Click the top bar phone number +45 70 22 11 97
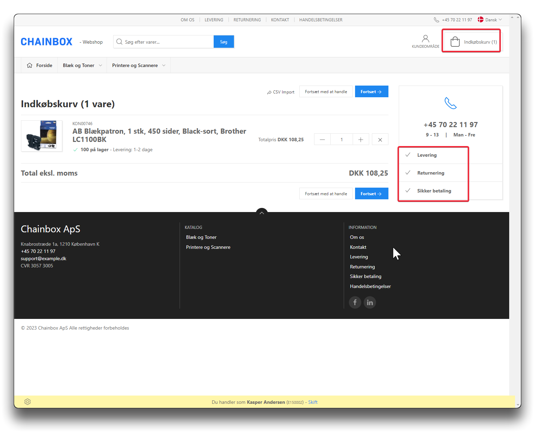The image size is (535, 433). click(x=457, y=20)
